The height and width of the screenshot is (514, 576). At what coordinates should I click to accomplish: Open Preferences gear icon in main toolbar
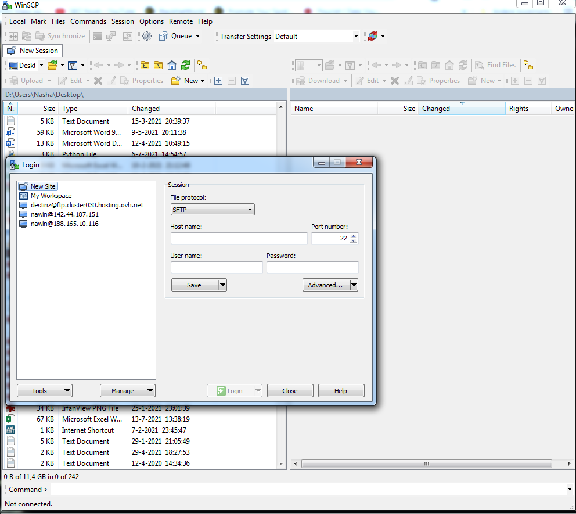click(x=146, y=36)
